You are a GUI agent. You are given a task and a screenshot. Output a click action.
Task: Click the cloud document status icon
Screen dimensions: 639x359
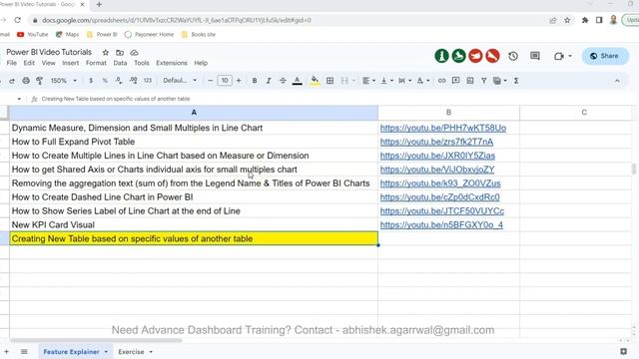click(134, 53)
